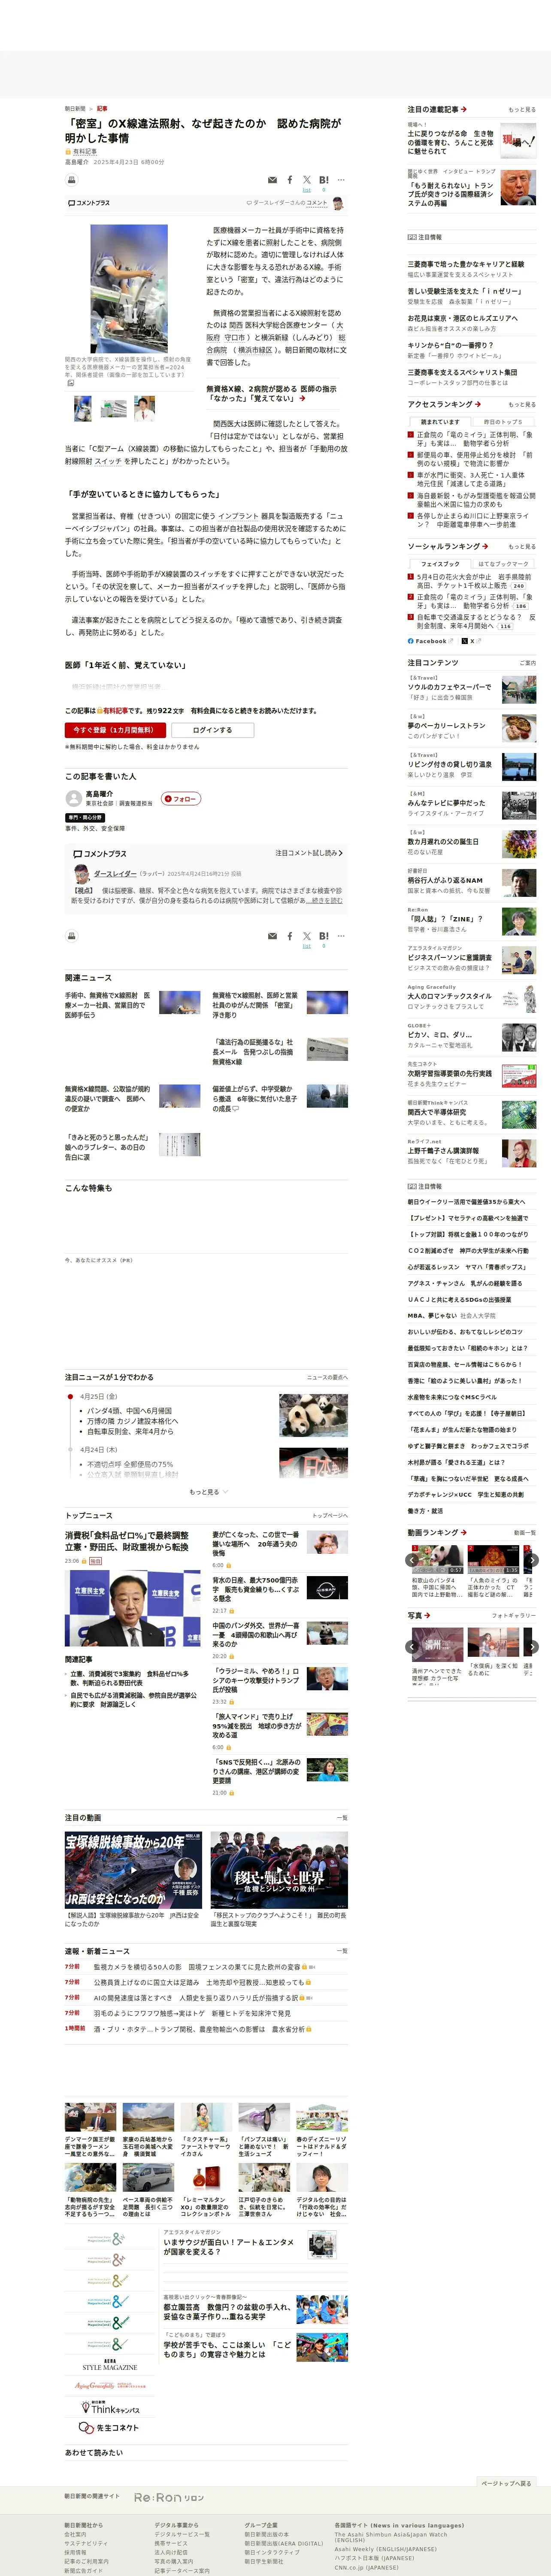This screenshot has width=551, height=2576.
Task: Move photo carousel right with the arrow button
Action: pos(532,1646)
